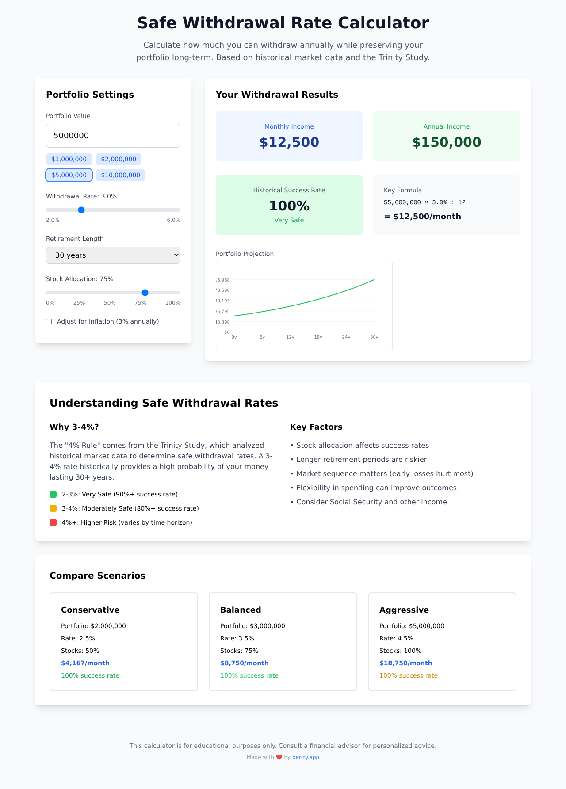Enable Adjust for inflation checkbox

point(49,321)
